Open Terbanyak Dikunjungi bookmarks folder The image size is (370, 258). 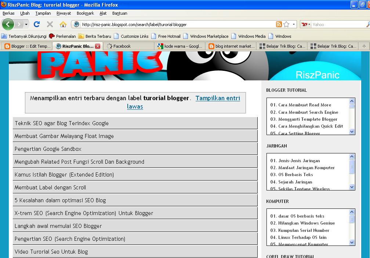coord(24,36)
